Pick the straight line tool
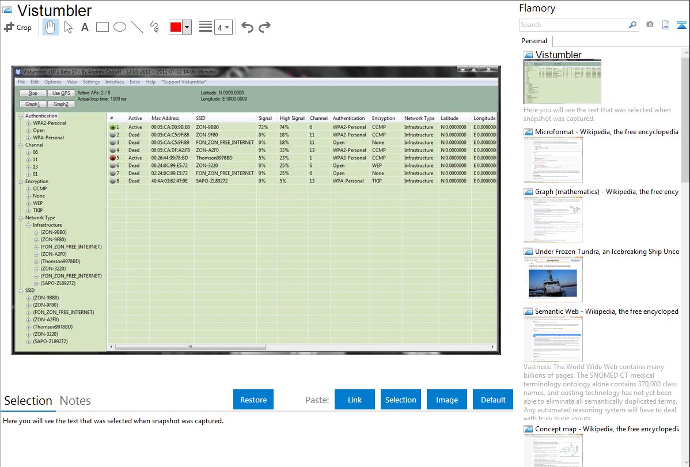The image size is (690, 467). click(137, 27)
